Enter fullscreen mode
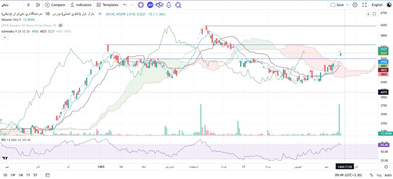 tap(364, 5)
